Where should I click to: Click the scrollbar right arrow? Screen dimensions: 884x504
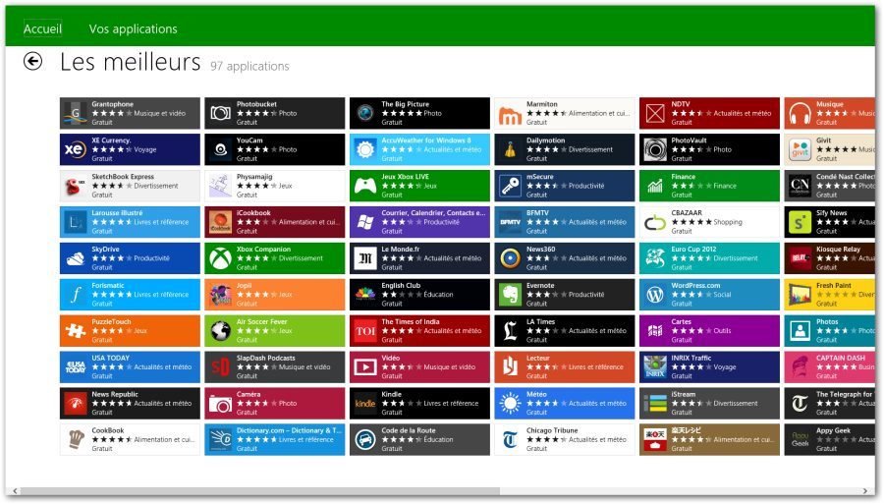864,491
